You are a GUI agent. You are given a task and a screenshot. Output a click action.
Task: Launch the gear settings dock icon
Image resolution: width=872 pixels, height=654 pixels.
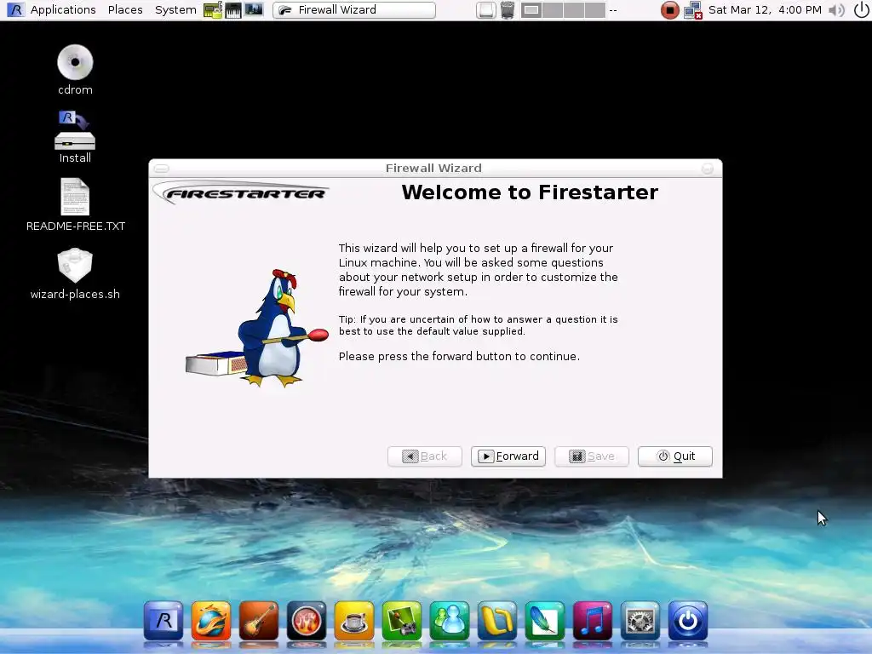click(x=640, y=621)
